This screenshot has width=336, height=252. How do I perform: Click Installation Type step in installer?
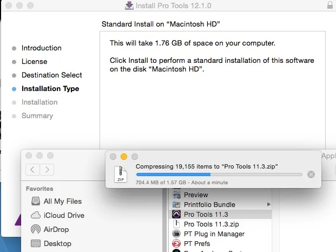[50, 89]
